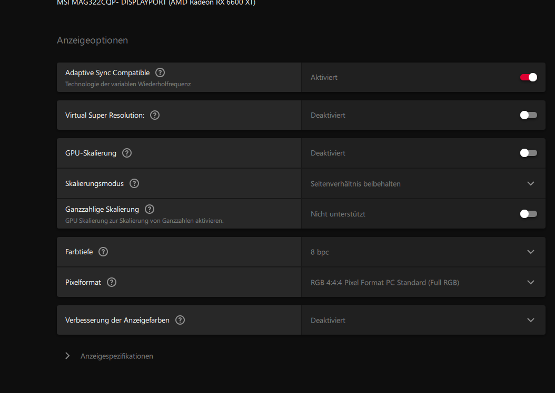This screenshot has width=555, height=393.
Task: Open the Verbesserung der Anzeigefarben dropdown
Action: click(x=530, y=320)
